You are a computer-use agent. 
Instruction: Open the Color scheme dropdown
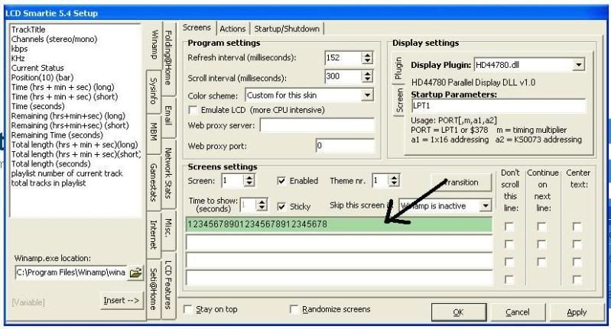pos(368,95)
